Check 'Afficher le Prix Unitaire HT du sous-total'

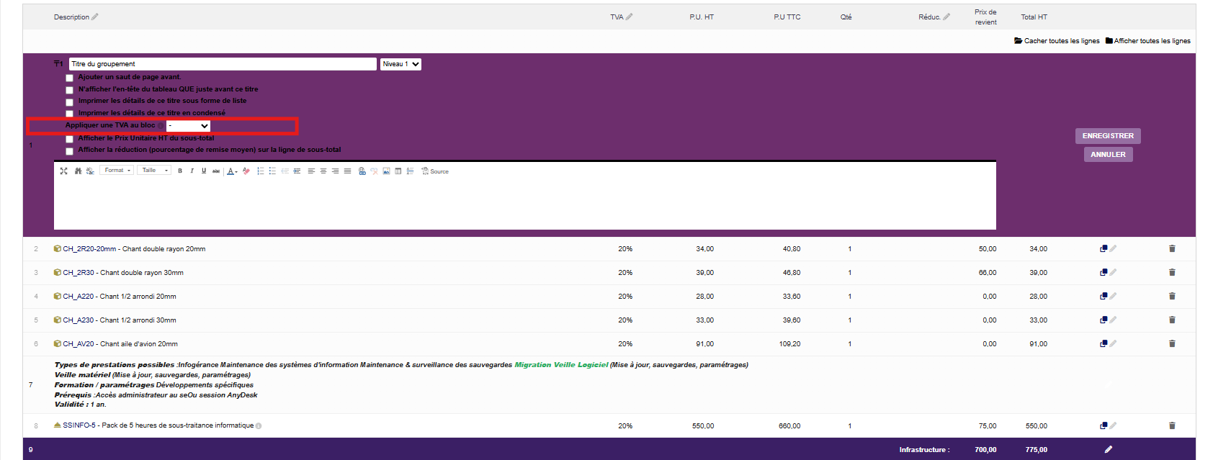[69, 139]
